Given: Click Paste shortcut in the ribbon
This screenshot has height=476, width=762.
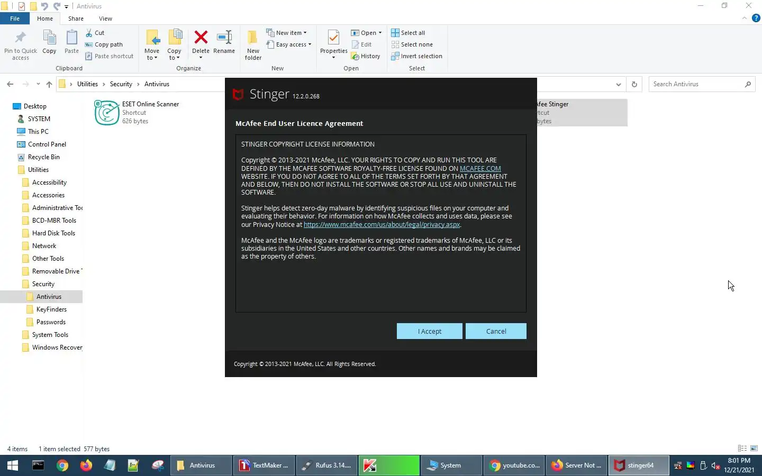Looking at the screenshot, I should pyautogui.click(x=110, y=56).
